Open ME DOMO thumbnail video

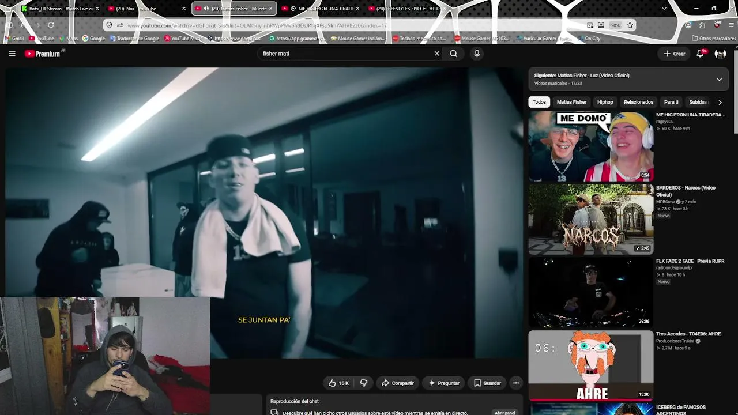pyautogui.click(x=591, y=146)
